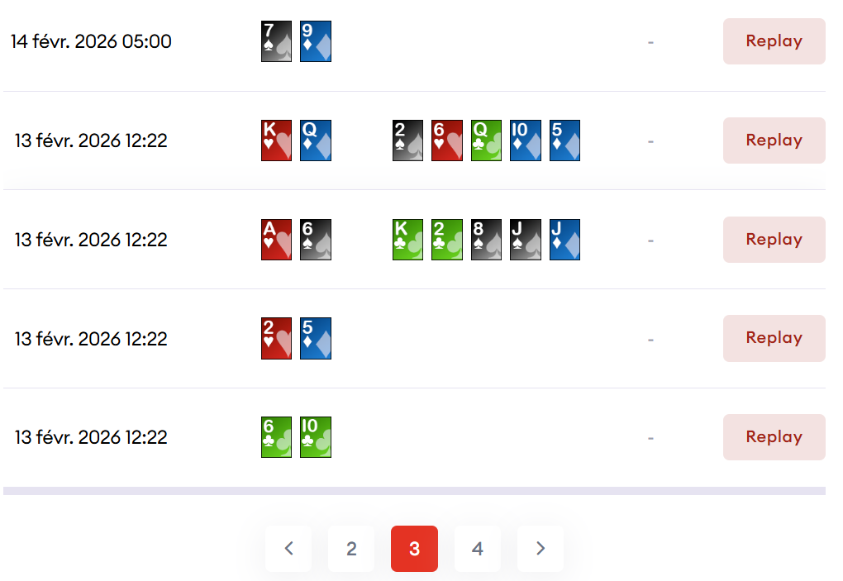Select the blue Jack of diamonds card
Viewport: 843px width, 581px height.
click(564, 240)
